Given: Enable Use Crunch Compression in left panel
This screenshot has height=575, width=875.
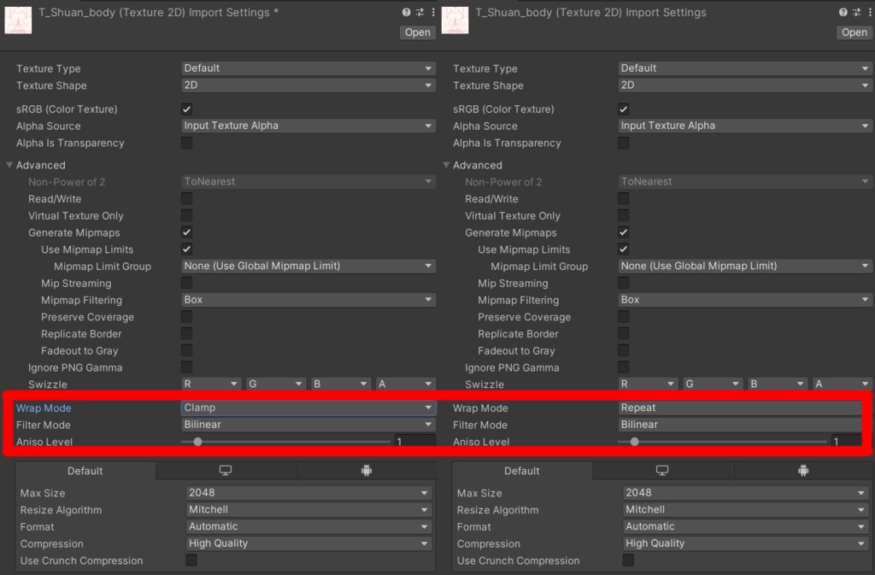Looking at the screenshot, I should pyautogui.click(x=191, y=560).
